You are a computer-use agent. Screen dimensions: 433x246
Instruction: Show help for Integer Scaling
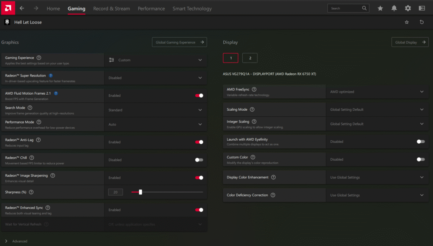pyautogui.click(x=254, y=121)
